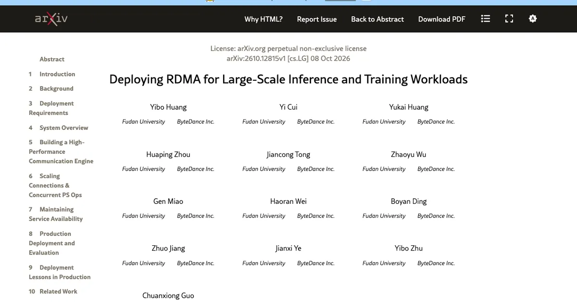The image size is (577, 303).
Task: Click ByteDance Inc. under Yi Cui
Action: (x=316, y=122)
